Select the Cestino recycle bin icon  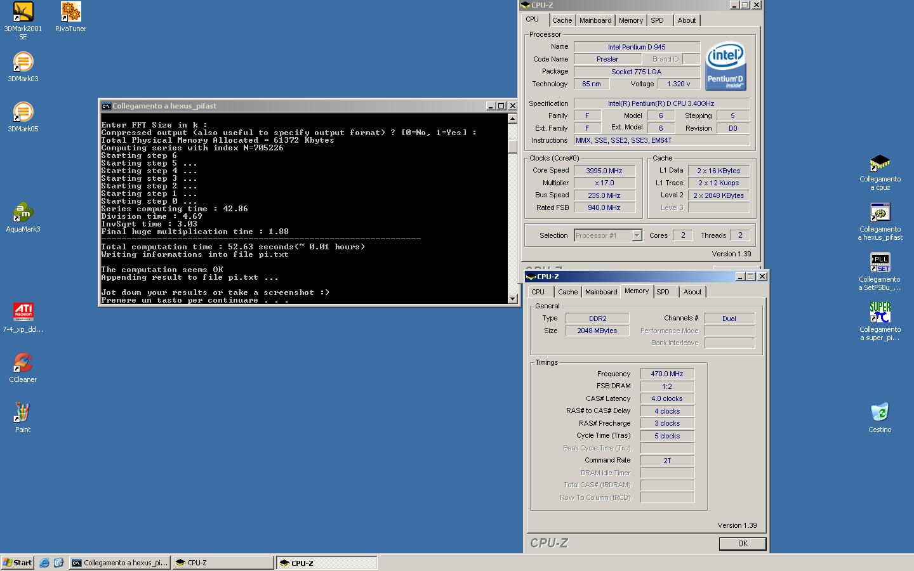pyautogui.click(x=880, y=413)
